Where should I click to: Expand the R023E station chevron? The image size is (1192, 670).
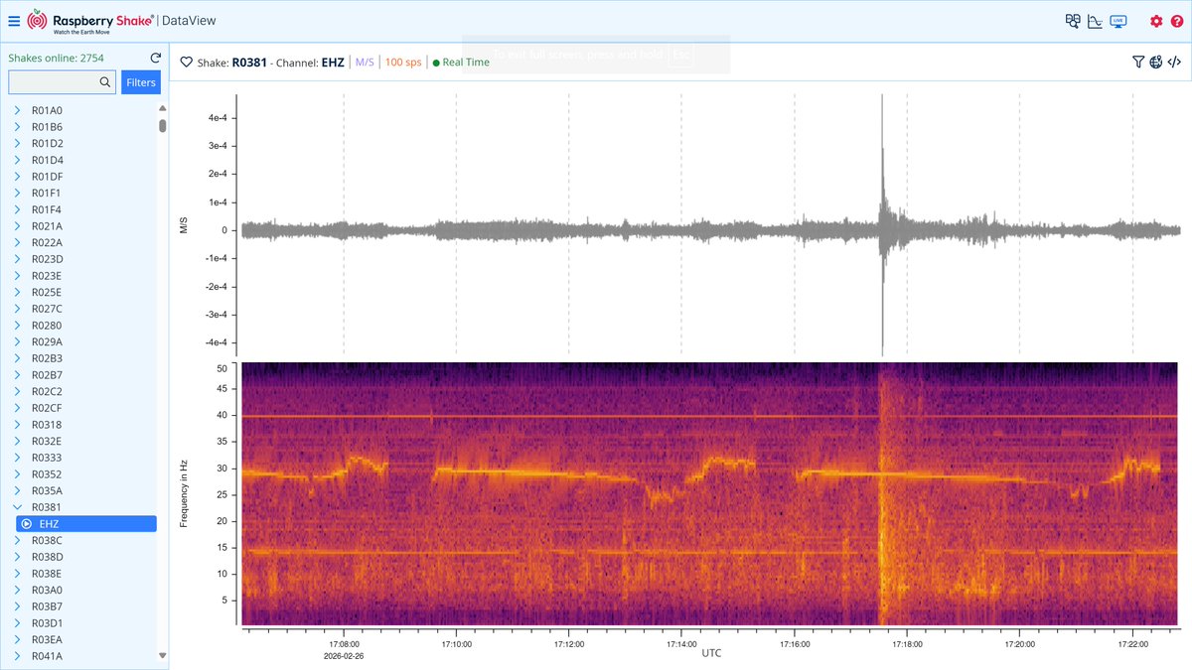(17, 276)
